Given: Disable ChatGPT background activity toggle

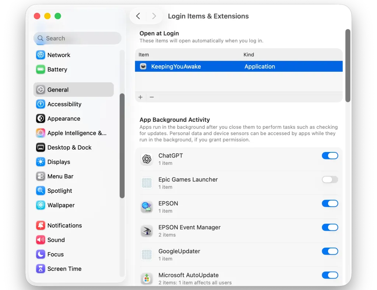Looking at the screenshot, I should click(330, 156).
